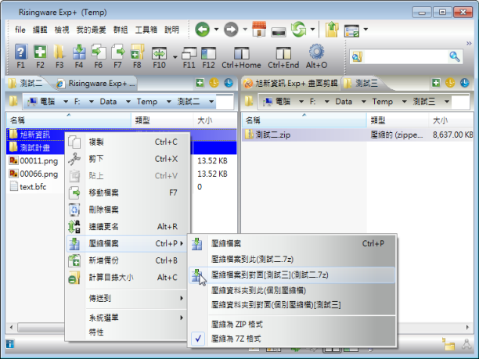This screenshot has width=479, height=359.
Task: Click the view layout icon
Action: click(351, 31)
